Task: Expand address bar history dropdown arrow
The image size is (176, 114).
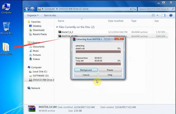Action: [x=131, y=9]
